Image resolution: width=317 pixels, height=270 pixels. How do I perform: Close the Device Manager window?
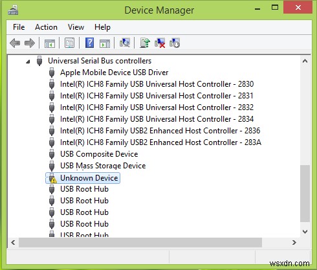(x=298, y=8)
